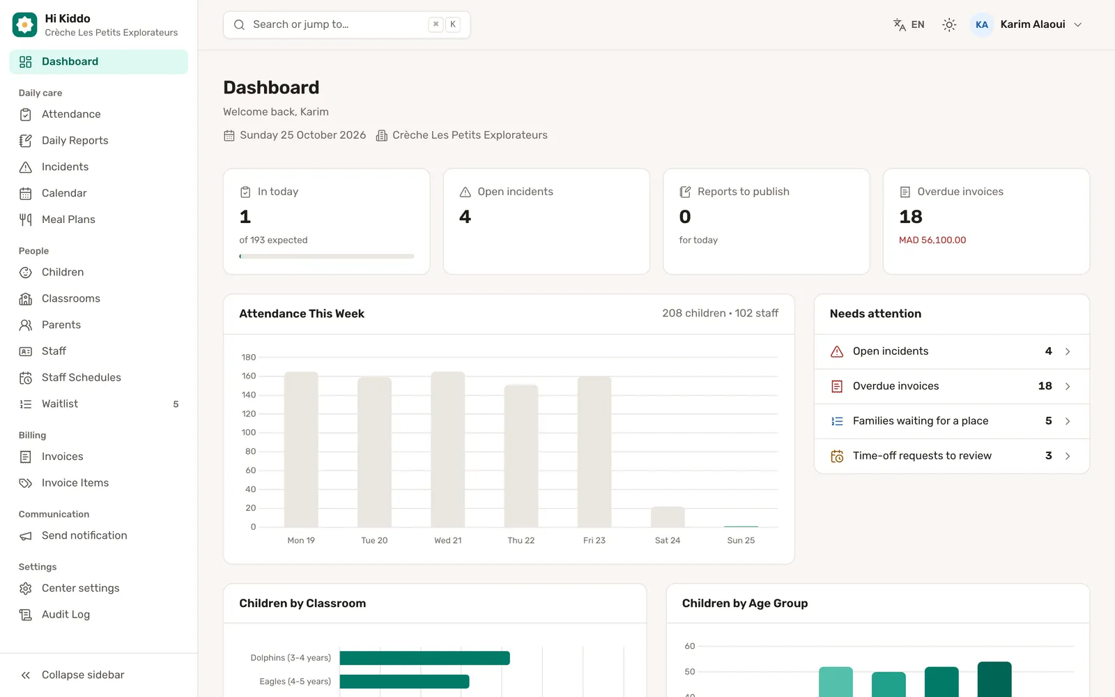Open Invoice Items page
This screenshot has width=1115, height=697.
coord(98,483)
